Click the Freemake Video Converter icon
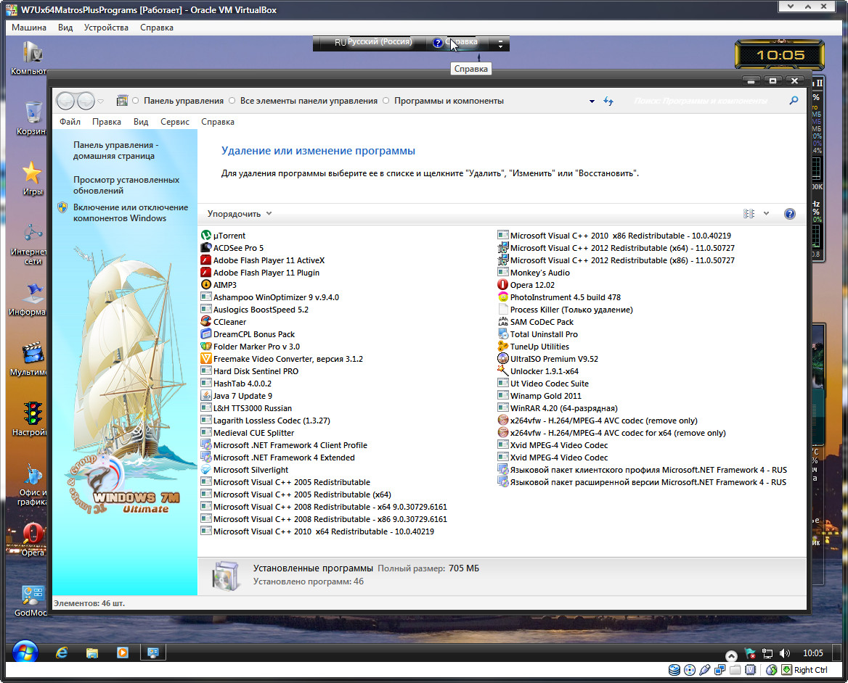 tap(205, 358)
